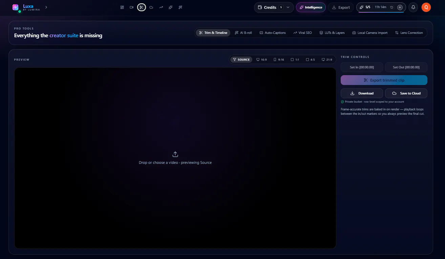Screen dimensions: 445x259
Task: Click the Intelligence button
Action: point(311,7)
